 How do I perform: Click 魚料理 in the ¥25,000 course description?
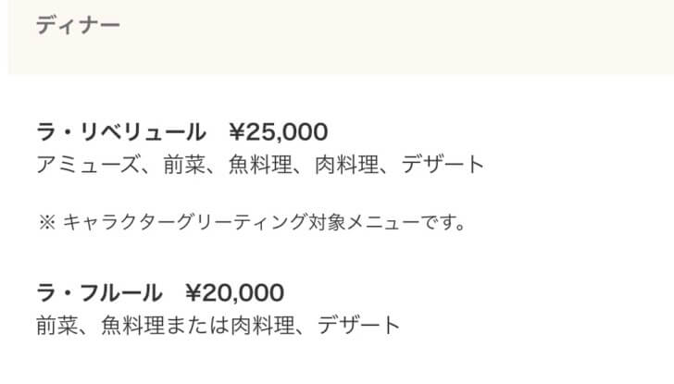(260, 165)
